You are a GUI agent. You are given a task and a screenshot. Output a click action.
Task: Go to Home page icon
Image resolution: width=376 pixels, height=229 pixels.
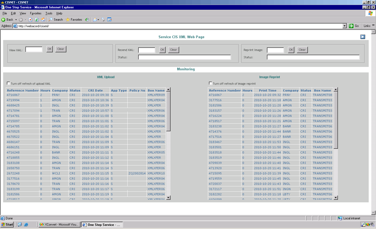[x=43, y=20]
